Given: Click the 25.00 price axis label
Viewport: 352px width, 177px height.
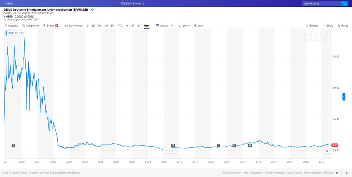Looking at the screenshot, I should pyautogui.click(x=336, y=119).
